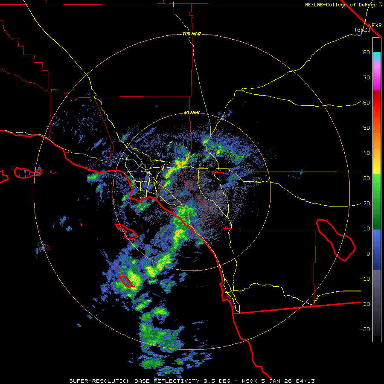Click the 50 NMI range ring label
This screenshot has height=384, width=384.
point(192,113)
